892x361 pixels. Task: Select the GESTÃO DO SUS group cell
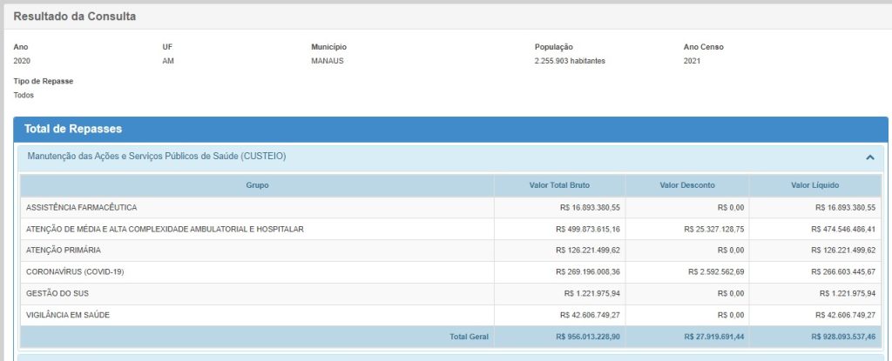point(57,293)
